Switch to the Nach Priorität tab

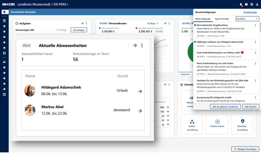(222, 19)
